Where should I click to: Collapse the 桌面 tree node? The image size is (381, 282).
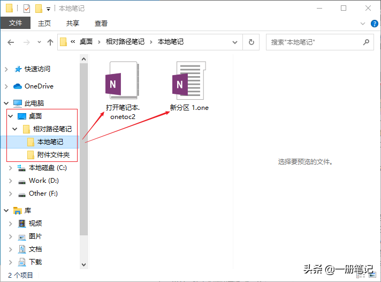[x=11, y=116]
